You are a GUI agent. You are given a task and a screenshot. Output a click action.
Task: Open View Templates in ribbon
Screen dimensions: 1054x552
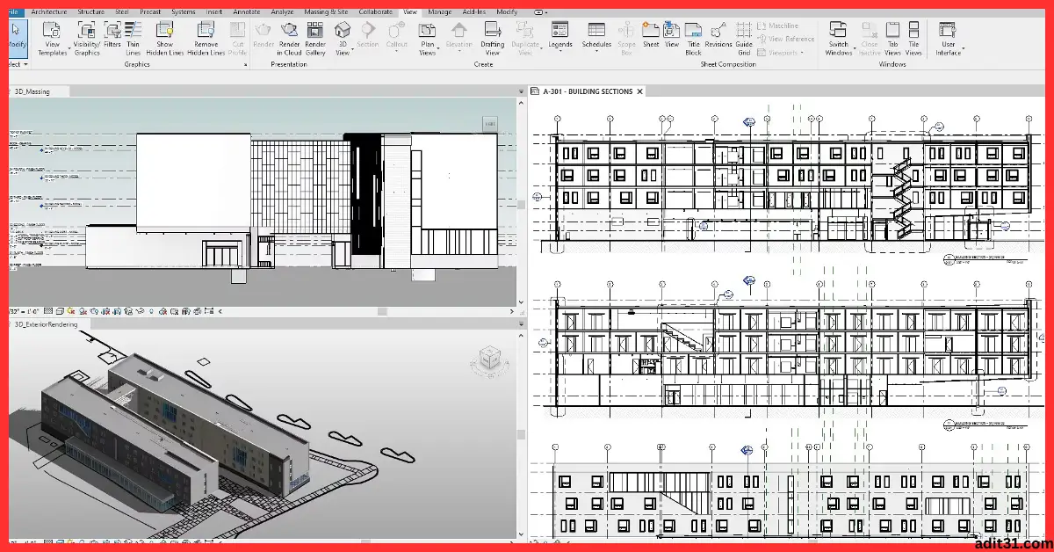click(x=52, y=40)
